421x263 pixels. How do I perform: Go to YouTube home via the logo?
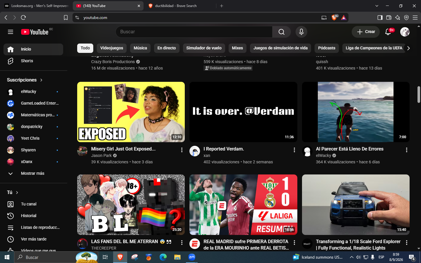pos(35,32)
